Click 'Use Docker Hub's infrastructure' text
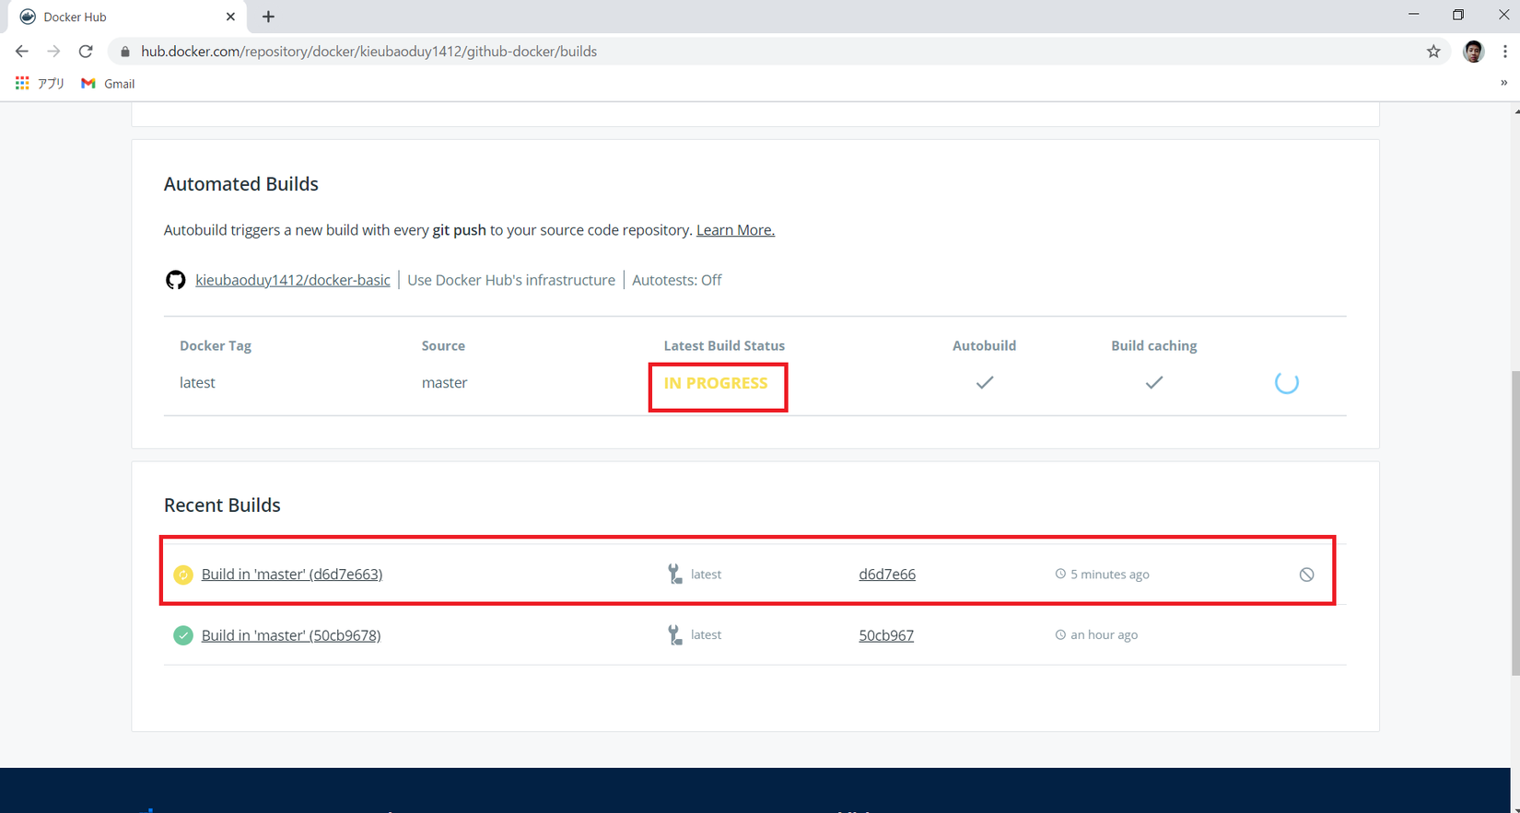This screenshot has height=813, width=1520. pyautogui.click(x=511, y=280)
